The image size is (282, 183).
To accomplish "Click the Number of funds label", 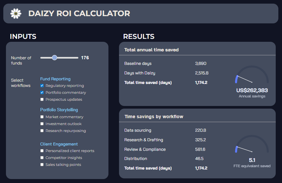I will coord(21,61).
